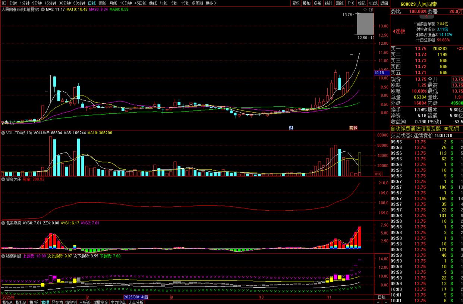
Task: Click the 交易状态: 连续竞价 status line
Action: 421,135
